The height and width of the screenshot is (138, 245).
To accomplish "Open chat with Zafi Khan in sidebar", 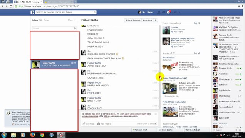I will pyautogui.click(x=227, y=85).
